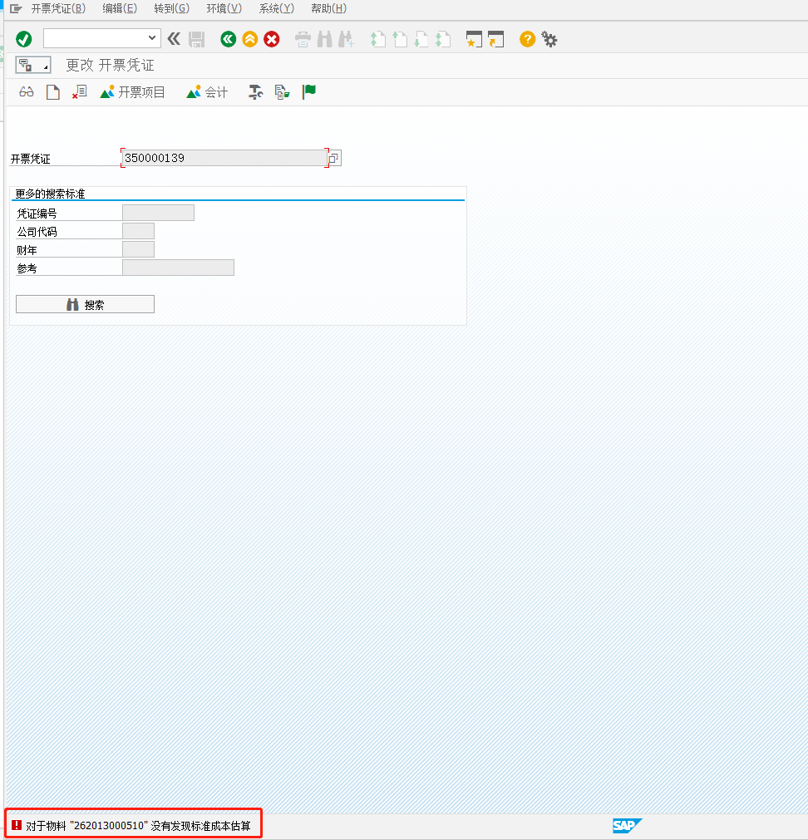This screenshot has width=808, height=840.
Task: Click the status message about material 262013000510
Action: pyautogui.click(x=138, y=826)
